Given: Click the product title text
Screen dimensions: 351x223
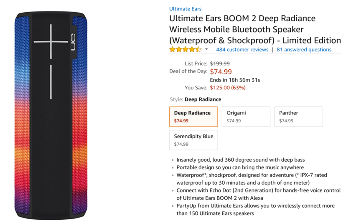Looking at the screenshot, I should click(x=255, y=29).
